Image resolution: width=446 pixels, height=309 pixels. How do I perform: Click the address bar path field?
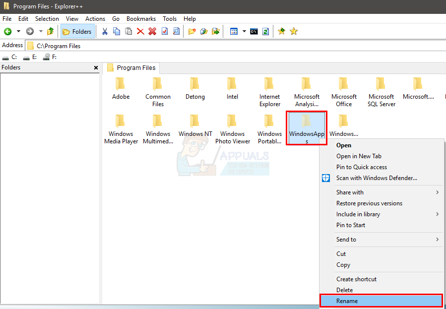(236, 46)
